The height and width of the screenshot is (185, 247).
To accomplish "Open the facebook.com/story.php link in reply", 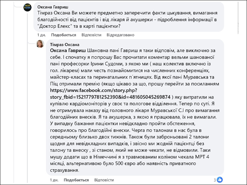I will [110, 94].
